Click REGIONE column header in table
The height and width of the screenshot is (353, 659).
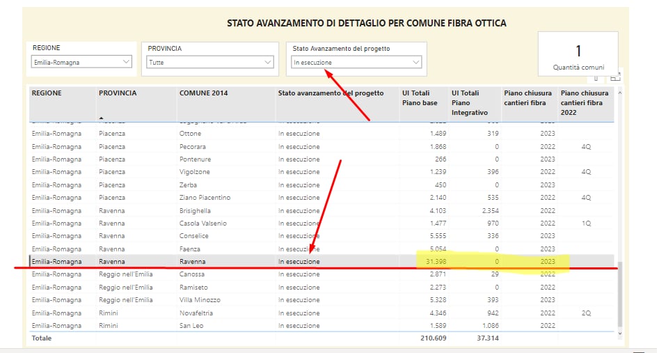pos(47,93)
